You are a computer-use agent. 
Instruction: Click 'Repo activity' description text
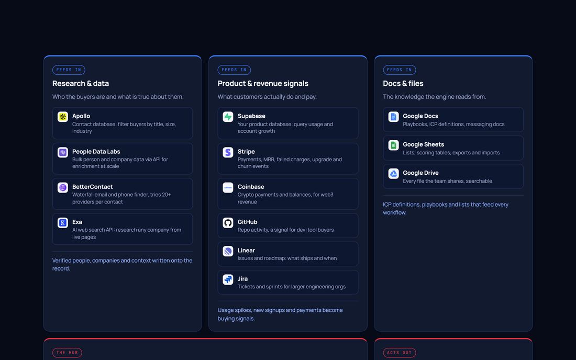click(286, 230)
